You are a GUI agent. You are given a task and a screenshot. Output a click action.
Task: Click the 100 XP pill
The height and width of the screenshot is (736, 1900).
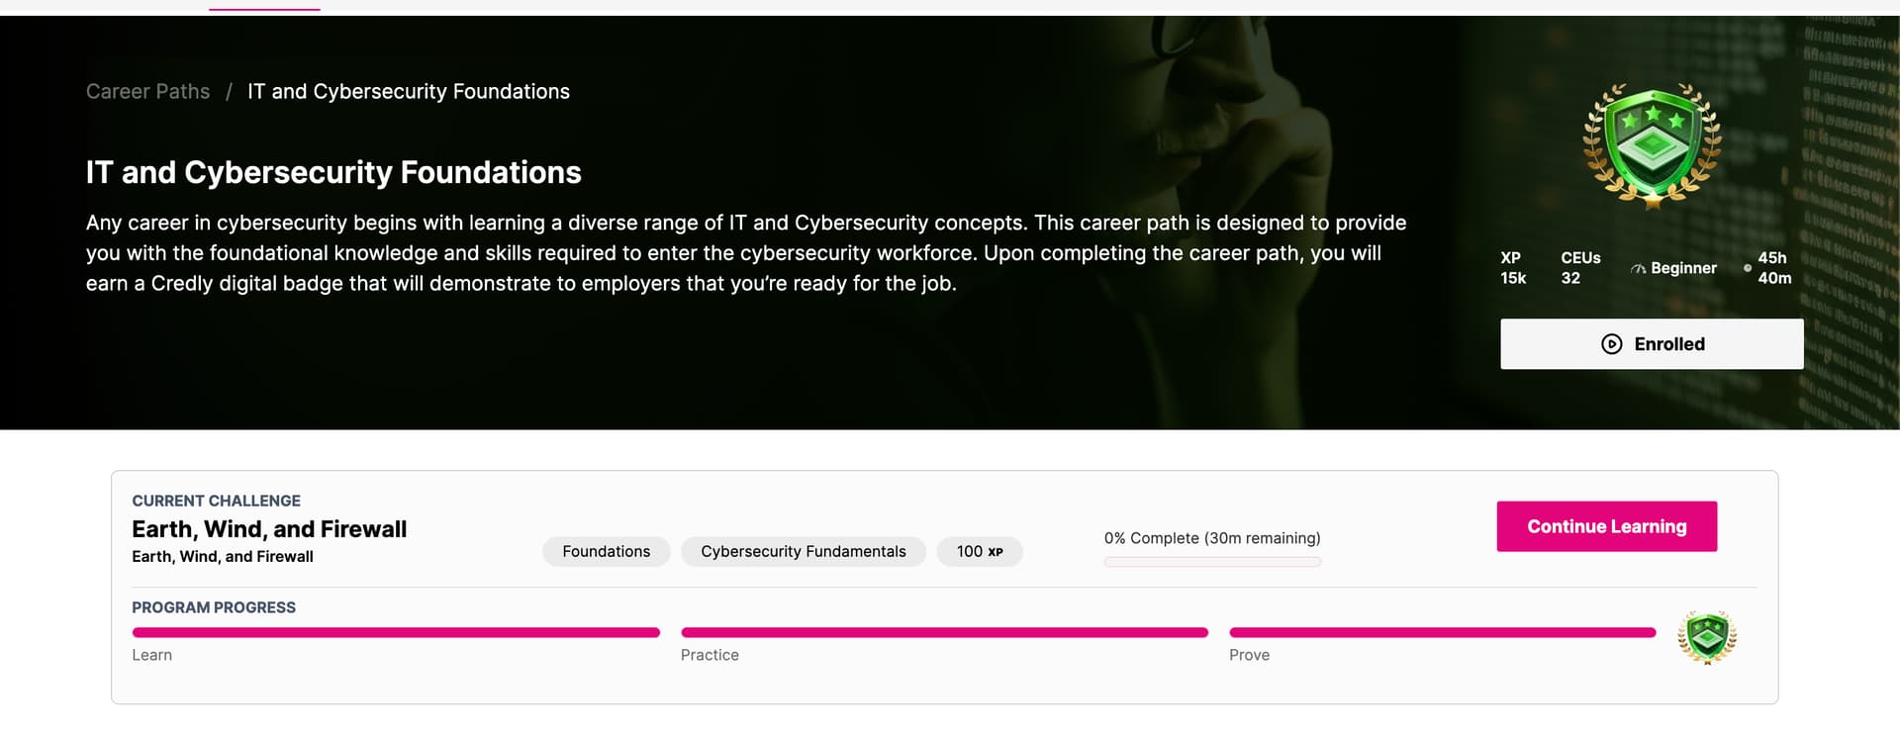tap(979, 552)
